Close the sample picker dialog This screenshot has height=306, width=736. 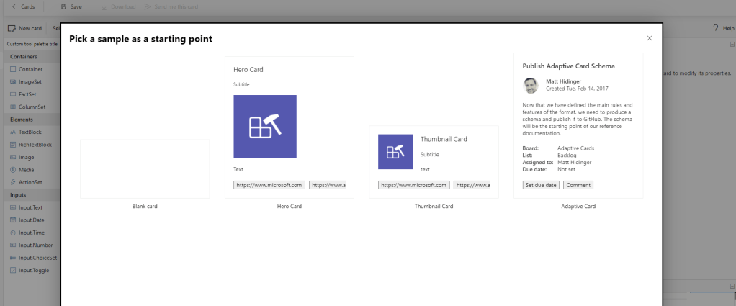coord(649,38)
